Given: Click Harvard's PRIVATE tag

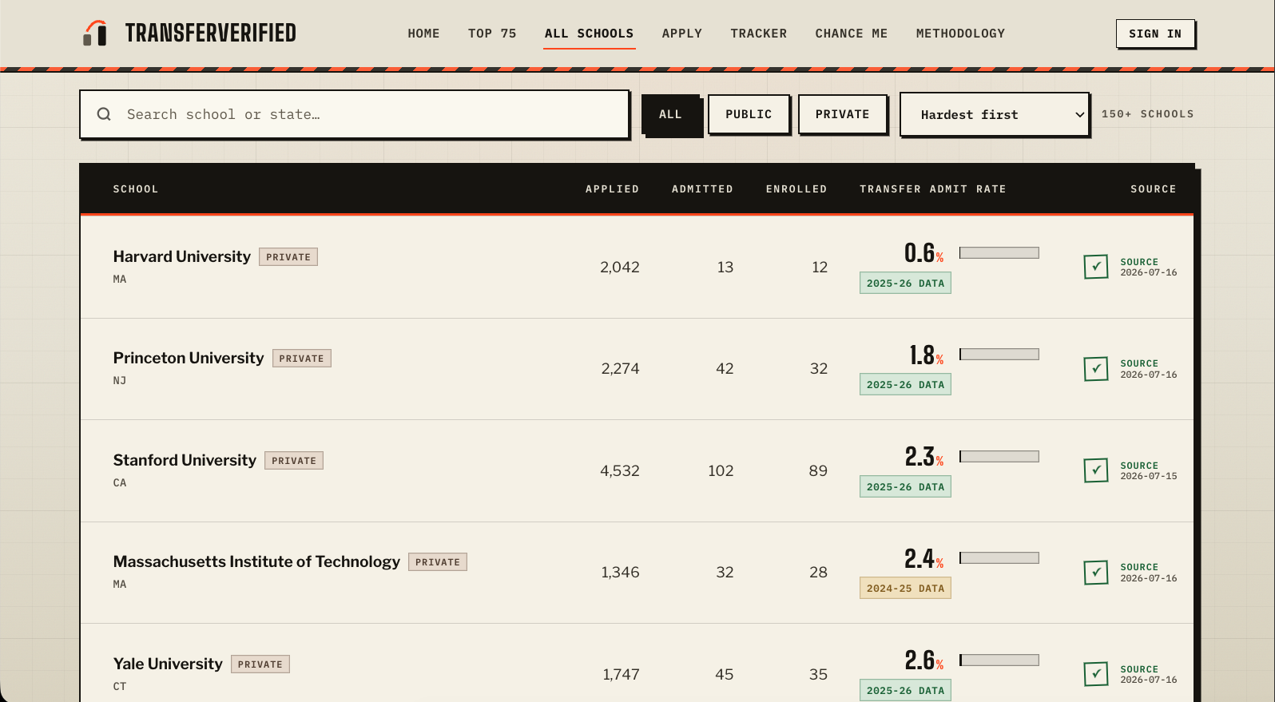Looking at the screenshot, I should (288, 257).
